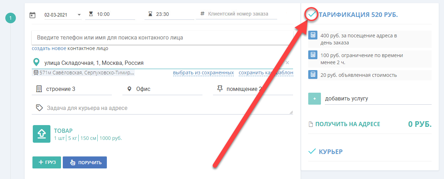Edit the строение 3 field

[x=78, y=89]
